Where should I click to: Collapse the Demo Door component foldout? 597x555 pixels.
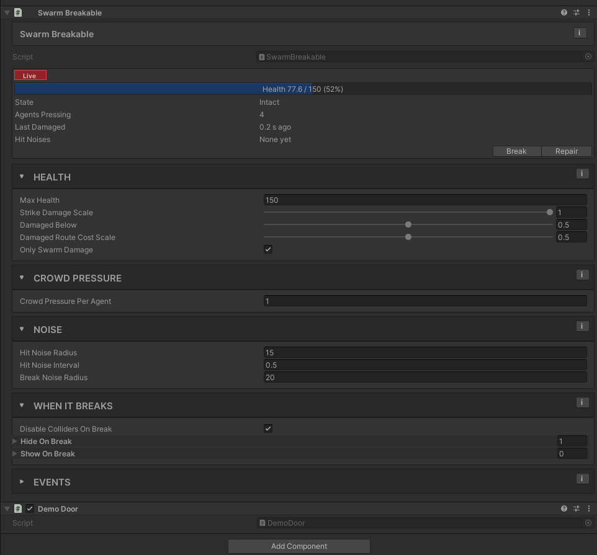click(7, 508)
